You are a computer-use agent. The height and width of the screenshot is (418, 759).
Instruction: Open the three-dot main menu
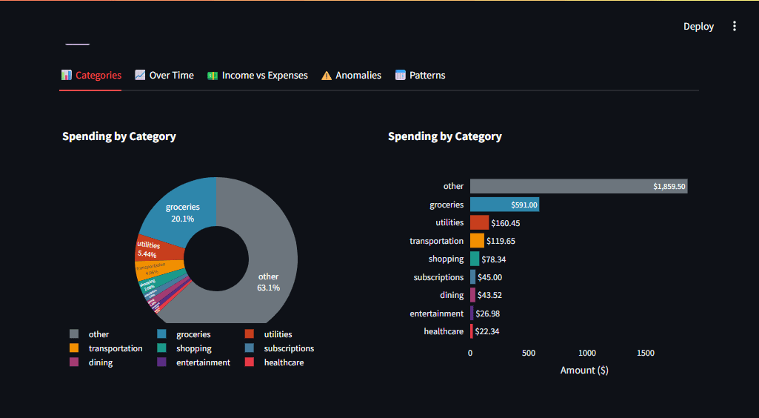click(x=735, y=26)
